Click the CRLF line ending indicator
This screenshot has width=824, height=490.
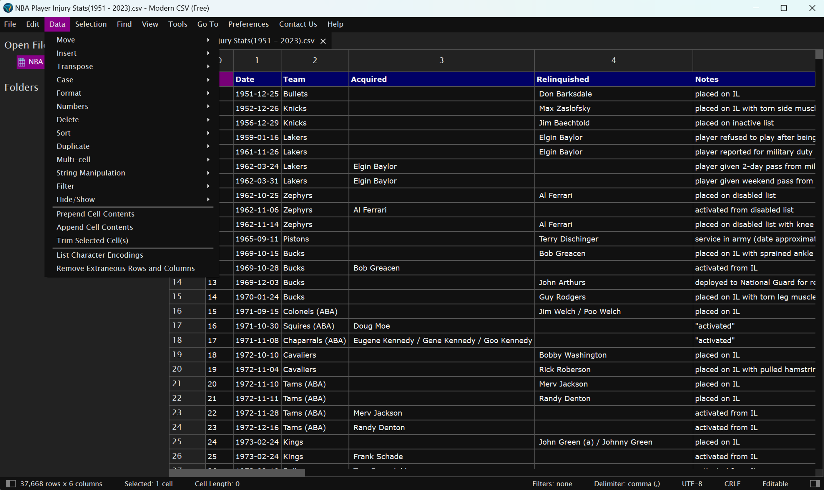coord(732,484)
